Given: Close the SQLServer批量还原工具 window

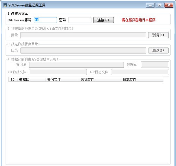Looking at the screenshot, I should click(x=169, y=5).
